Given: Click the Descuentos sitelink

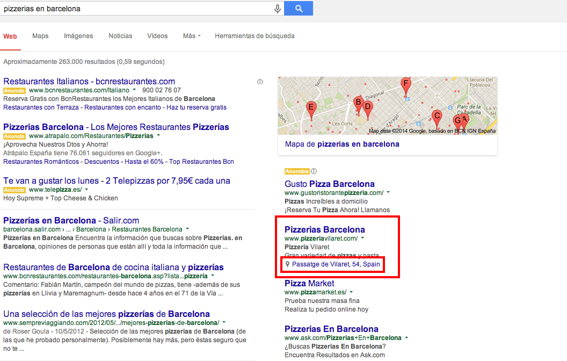Looking at the screenshot, I should point(101,162).
